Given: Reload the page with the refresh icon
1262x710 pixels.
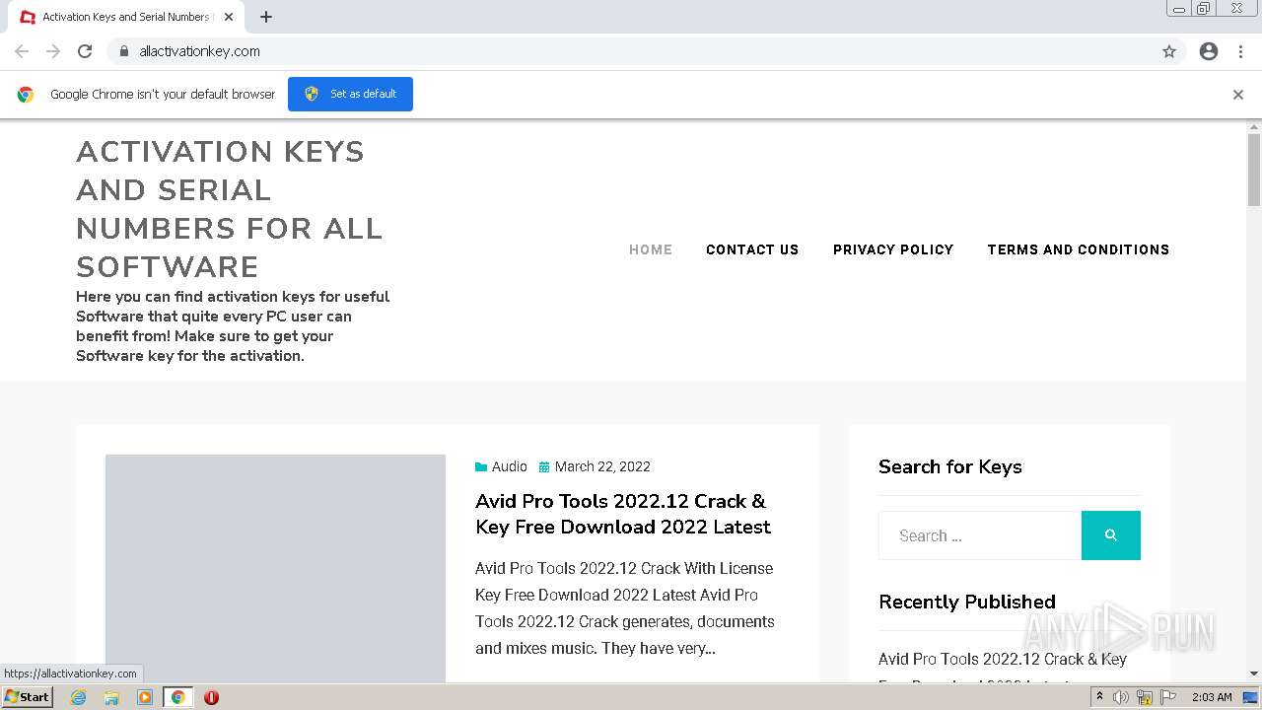Looking at the screenshot, I should click(x=85, y=51).
